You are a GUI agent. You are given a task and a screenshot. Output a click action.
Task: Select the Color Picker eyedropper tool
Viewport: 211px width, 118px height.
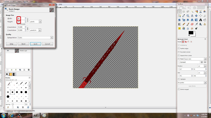[184, 16]
